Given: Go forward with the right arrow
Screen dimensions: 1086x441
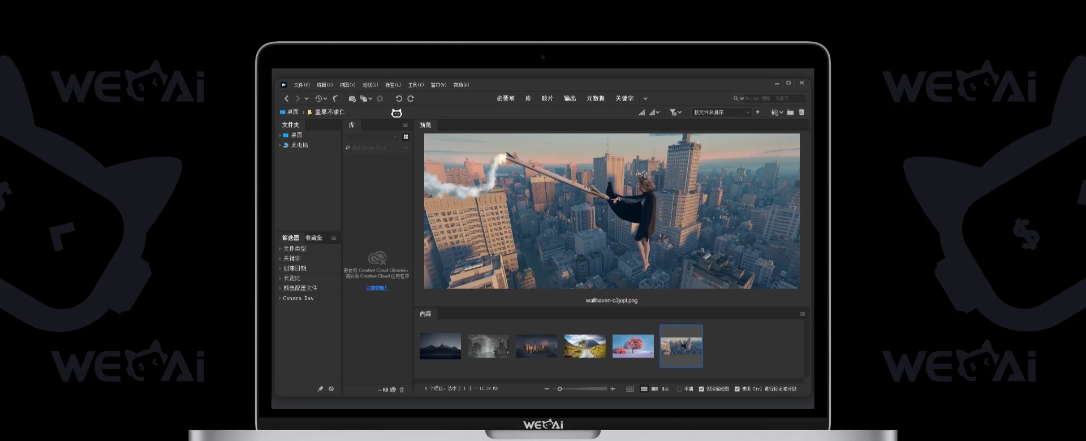Looking at the screenshot, I should tap(298, 99).
